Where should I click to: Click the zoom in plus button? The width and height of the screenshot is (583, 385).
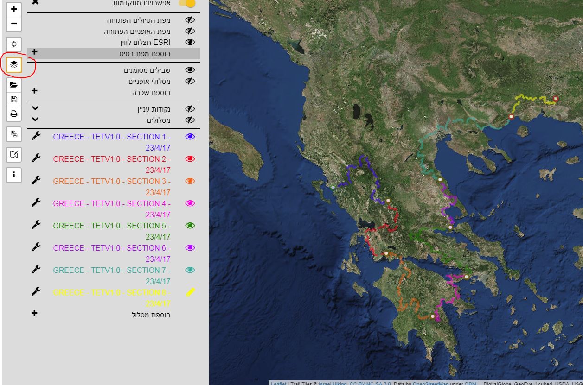[x=14, y=9]
